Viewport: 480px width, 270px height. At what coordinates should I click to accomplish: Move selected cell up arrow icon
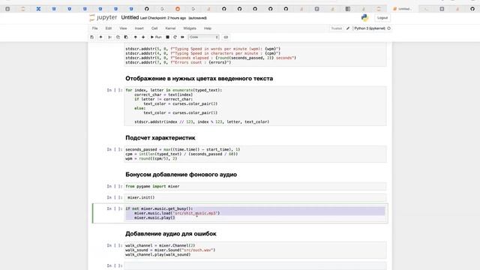point(135,37)
